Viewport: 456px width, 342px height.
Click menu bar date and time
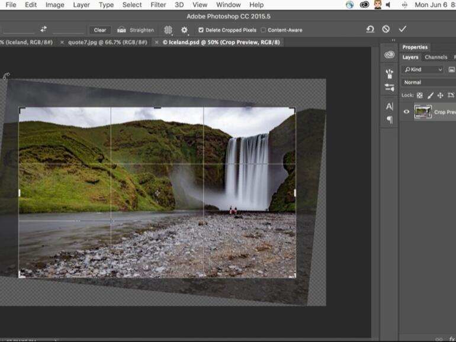[435, 5]
